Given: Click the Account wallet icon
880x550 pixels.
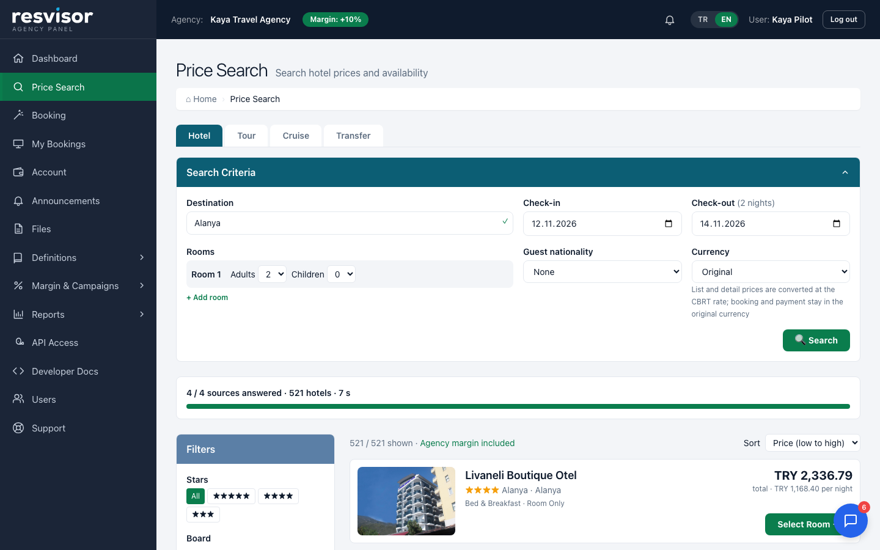Looking at the screenshot, I should click(x=18, y=172).
